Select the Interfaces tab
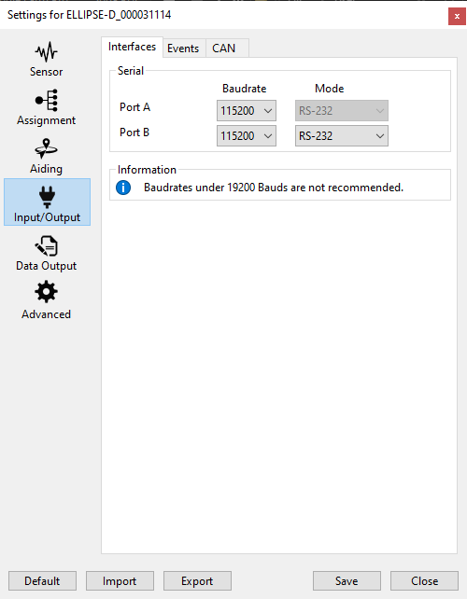Image resolution: width=467 pixels, height=599 pixels. (132, 47)
